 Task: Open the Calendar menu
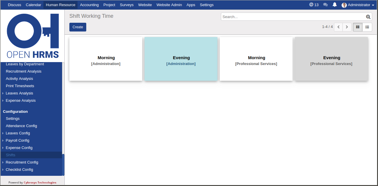[x=34, y=5]
